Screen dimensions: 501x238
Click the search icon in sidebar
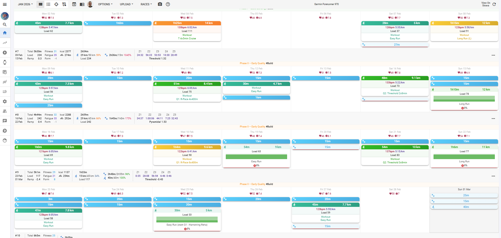coord(5,25)
